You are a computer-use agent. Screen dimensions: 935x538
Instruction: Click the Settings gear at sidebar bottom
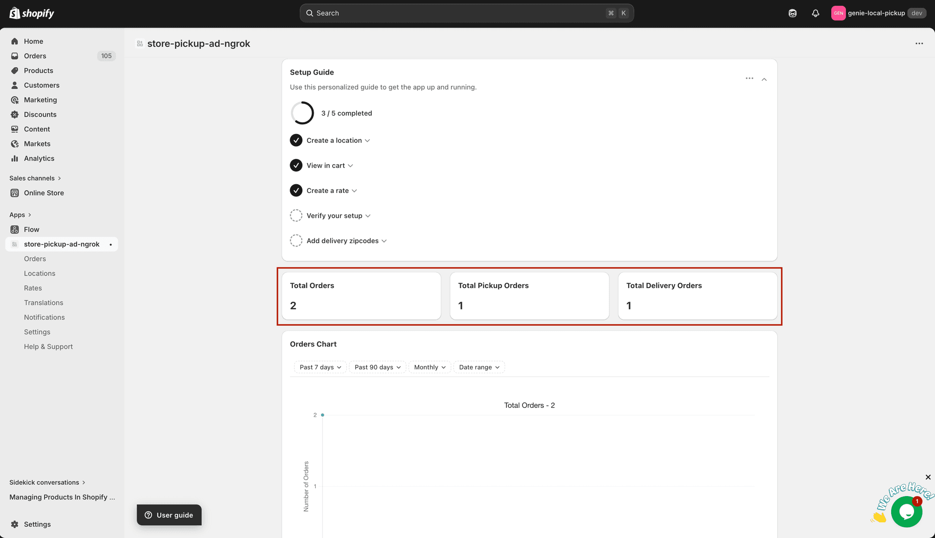pyautogui.click(x=15, y=524)
